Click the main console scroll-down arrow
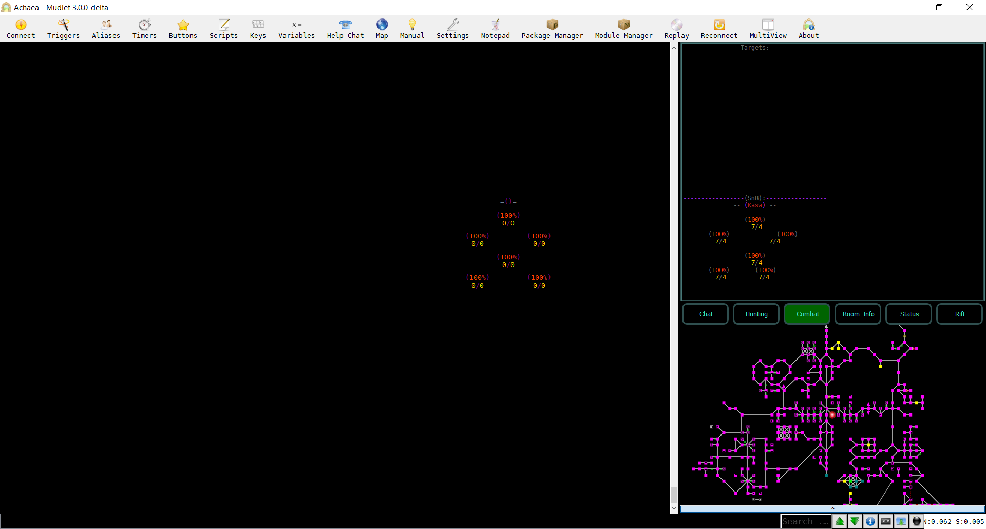The width and height of the screenshot is (986, 529). (x=674, y=508)
